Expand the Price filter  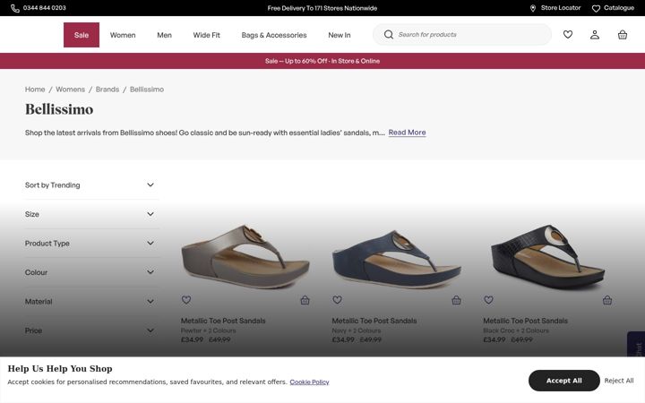pyautogui.click(x=90, y=330)
